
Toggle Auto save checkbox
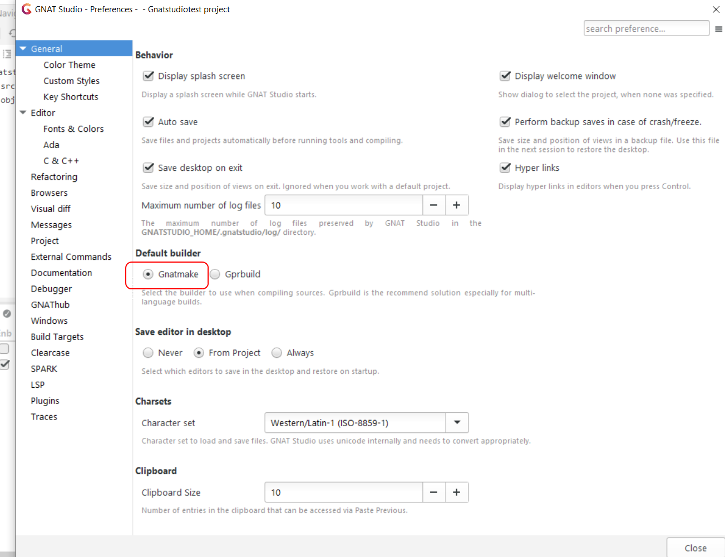(x=149, y=121)
